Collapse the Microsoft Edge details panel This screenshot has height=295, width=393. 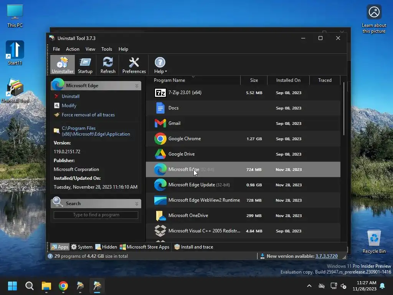click(x=137, y=86)
